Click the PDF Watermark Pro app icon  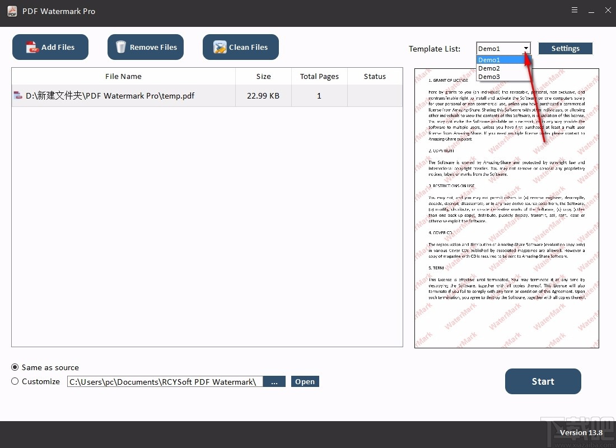coord(12,11)
